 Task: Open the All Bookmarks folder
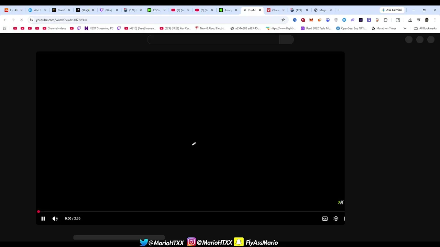click(x=425, y=28)
